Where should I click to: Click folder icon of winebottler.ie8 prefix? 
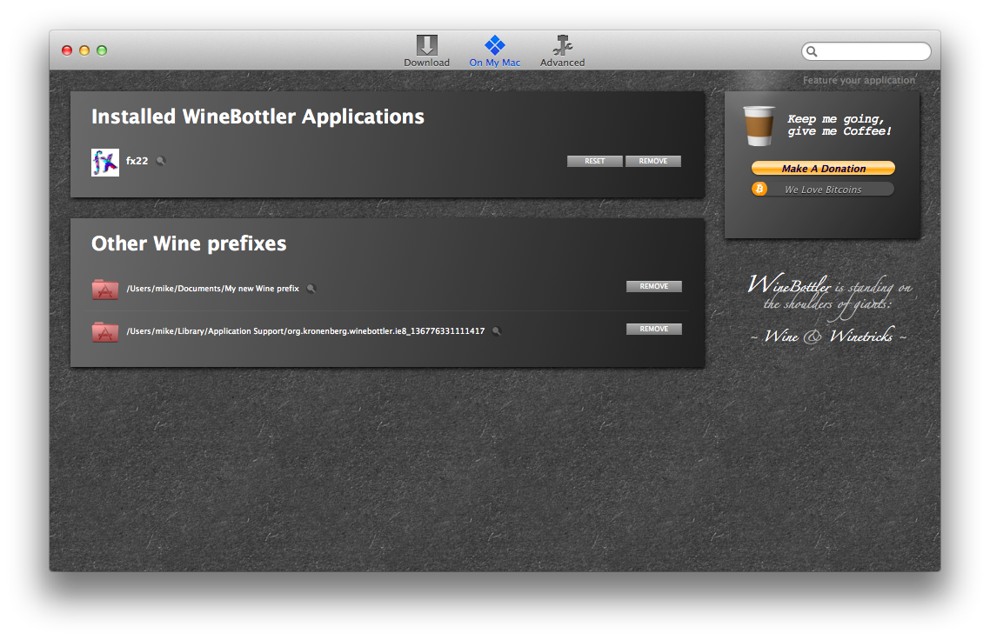click(x=104, y=331)
